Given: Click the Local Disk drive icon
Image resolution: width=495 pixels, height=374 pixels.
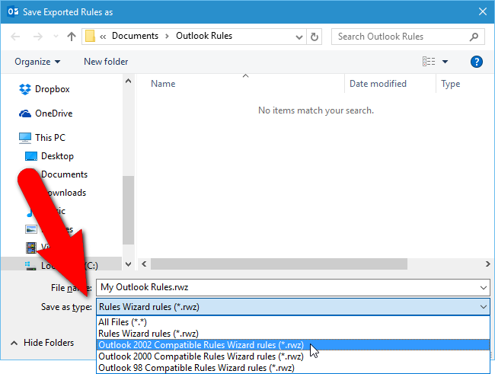Looking at the screenshot, I should pos(30,266).
